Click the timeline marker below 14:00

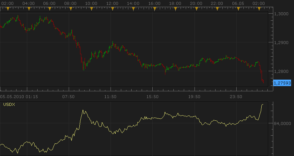pos(133,9)
